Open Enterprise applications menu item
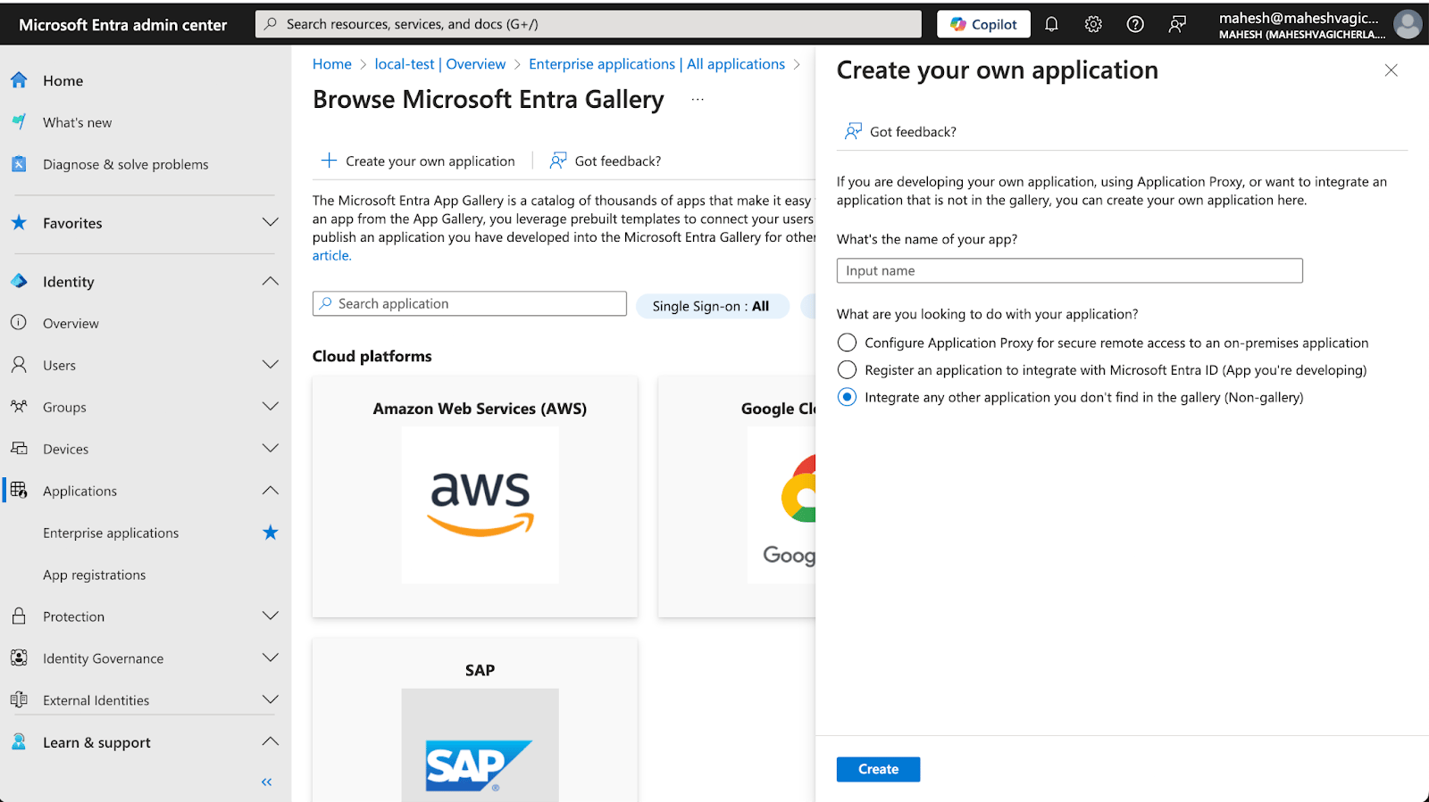Screen dimensions: 1429x802 tap(111, 533)
